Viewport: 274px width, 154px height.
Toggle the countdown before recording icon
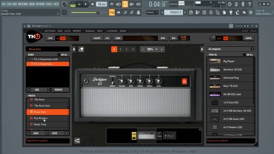point(125,4)
